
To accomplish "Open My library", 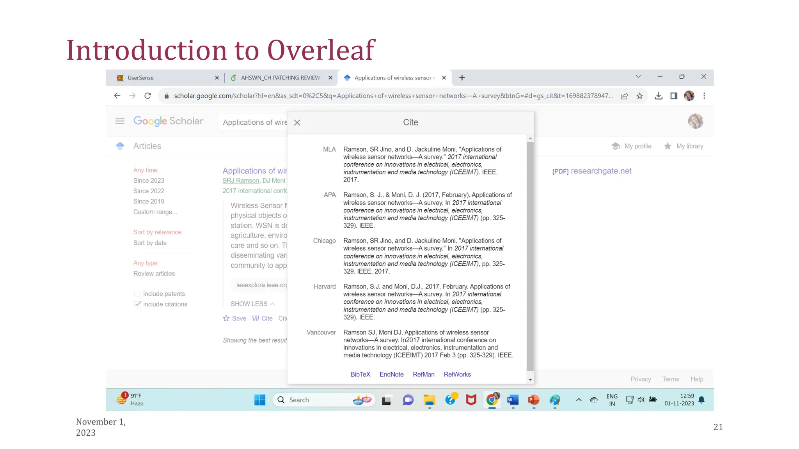I will point(684,146).
